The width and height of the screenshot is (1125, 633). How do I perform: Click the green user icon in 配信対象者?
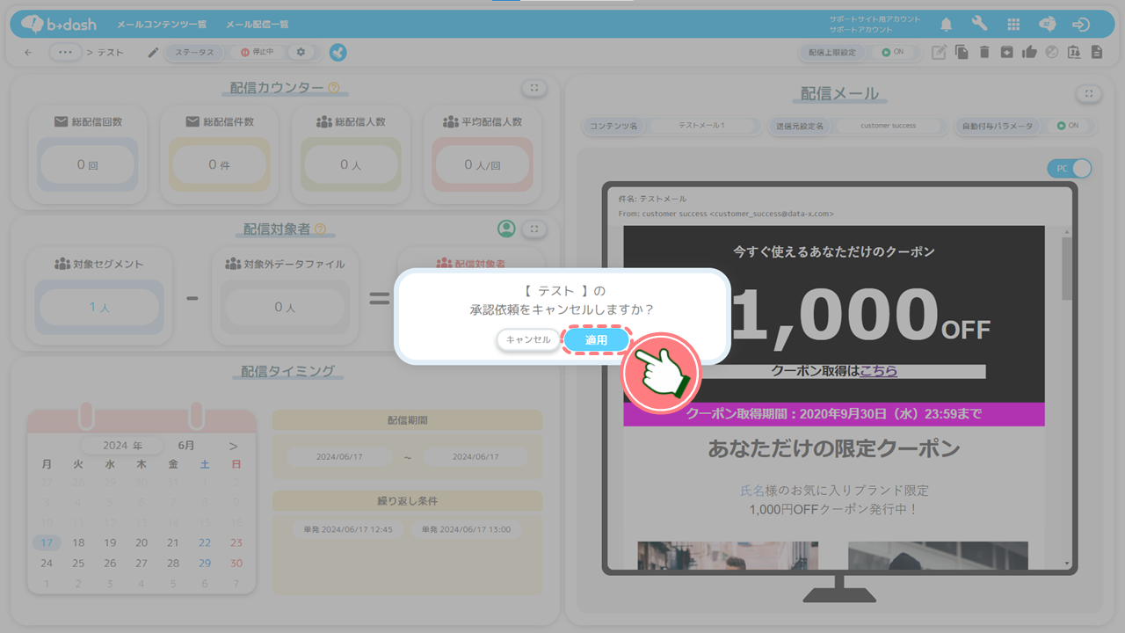click(506, 229)
